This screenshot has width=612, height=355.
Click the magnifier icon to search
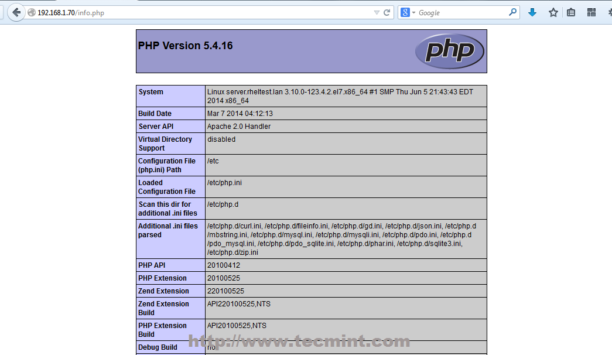(512, 12)
